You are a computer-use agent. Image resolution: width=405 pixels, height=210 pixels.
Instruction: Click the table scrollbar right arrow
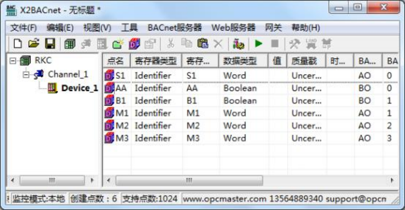[392, 180]
